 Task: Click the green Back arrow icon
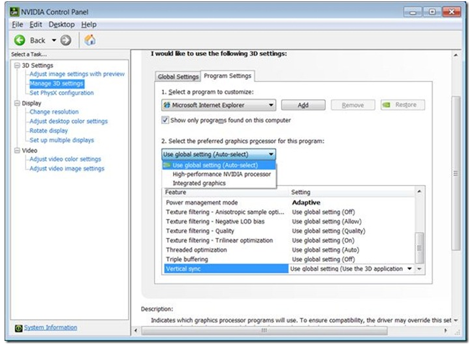[20, 40]
